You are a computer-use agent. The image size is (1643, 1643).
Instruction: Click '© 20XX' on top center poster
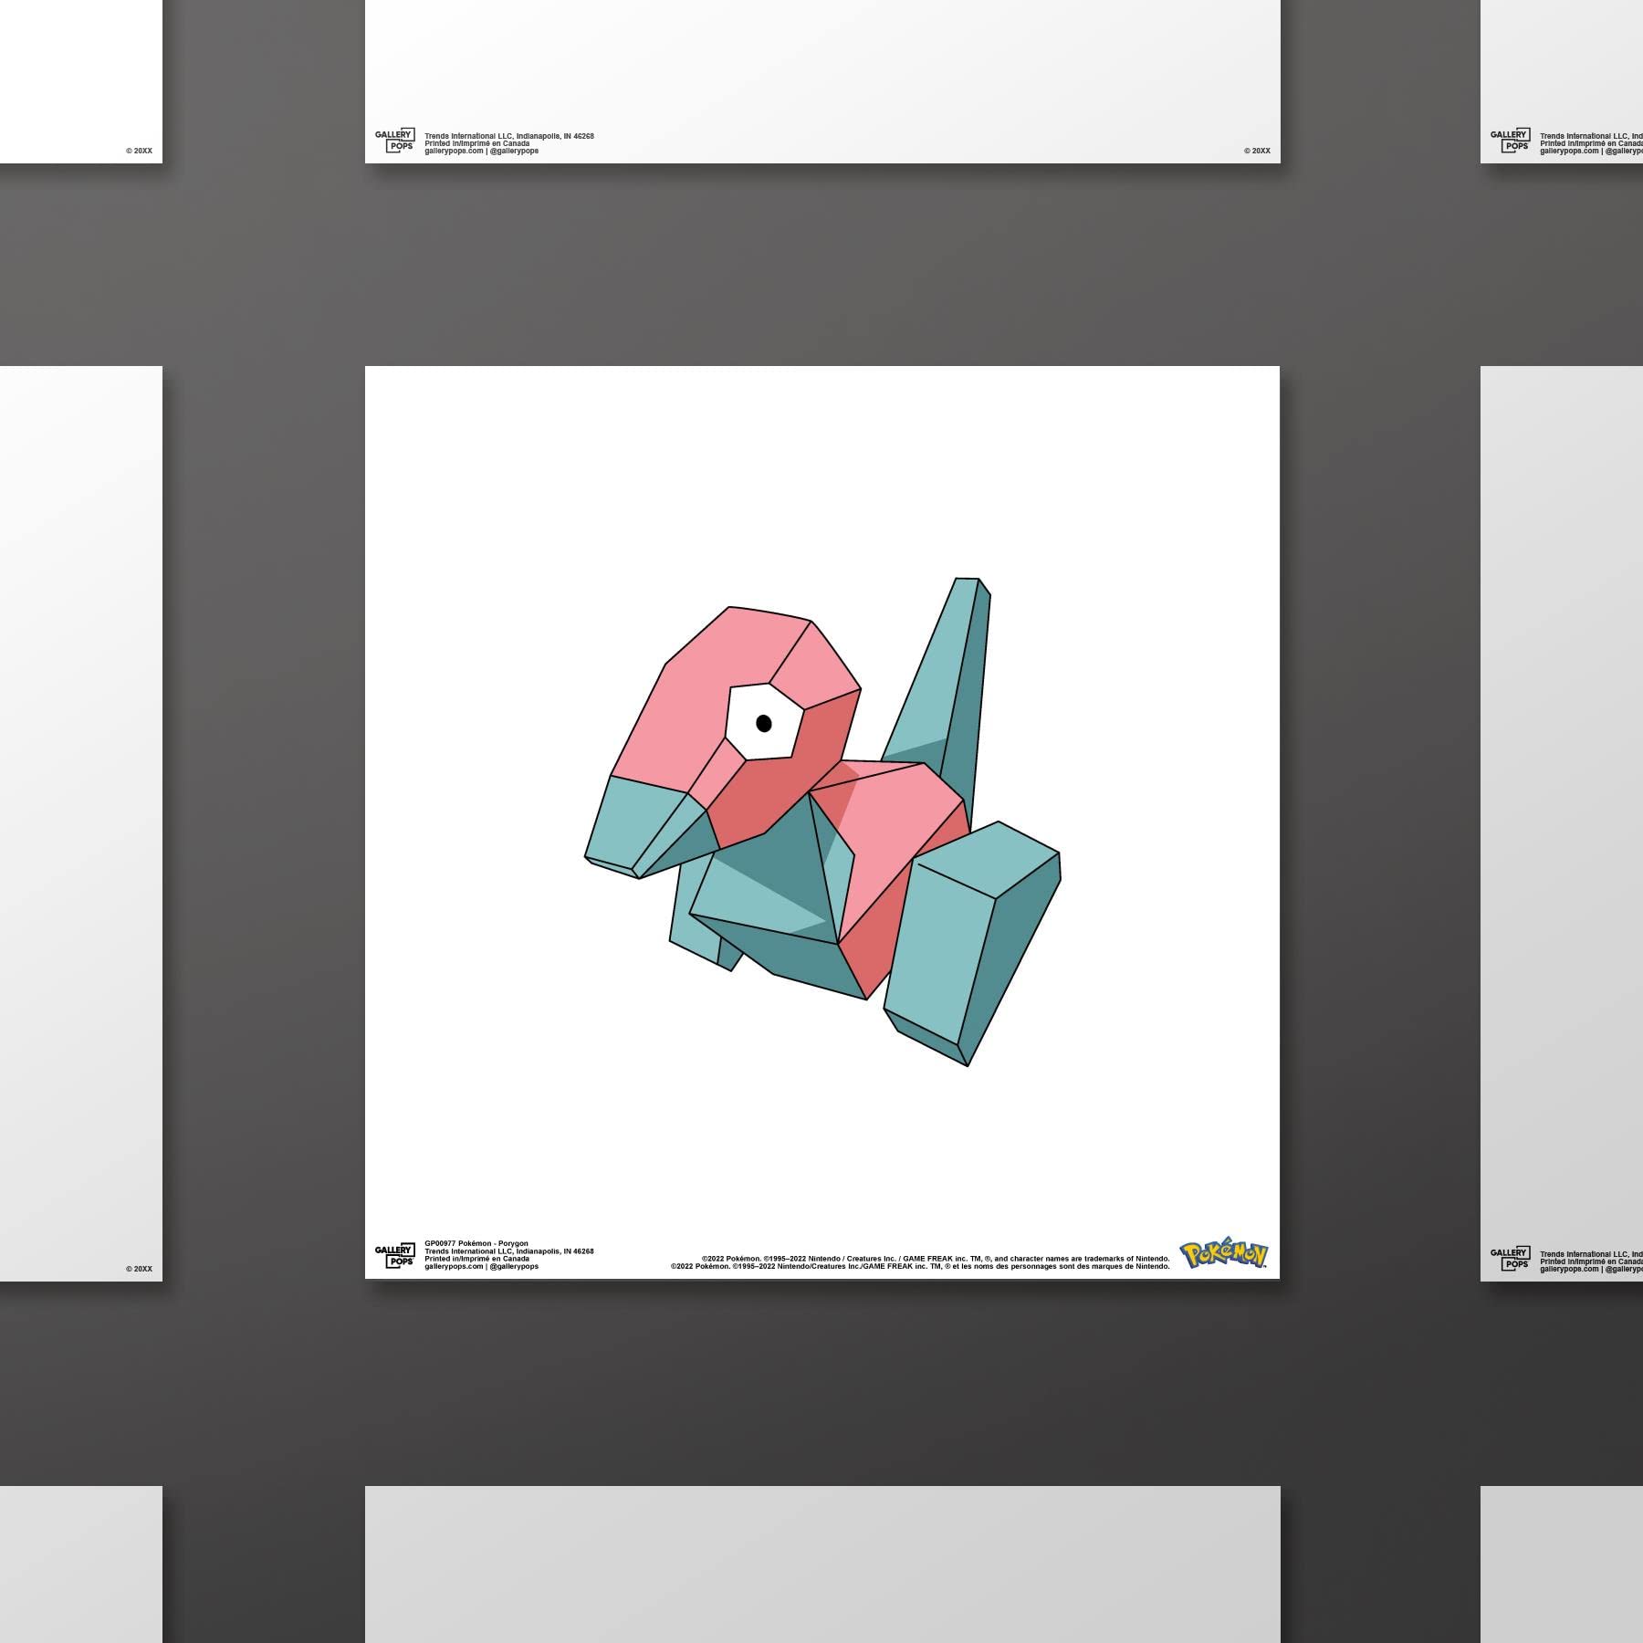click(1256, 151)
